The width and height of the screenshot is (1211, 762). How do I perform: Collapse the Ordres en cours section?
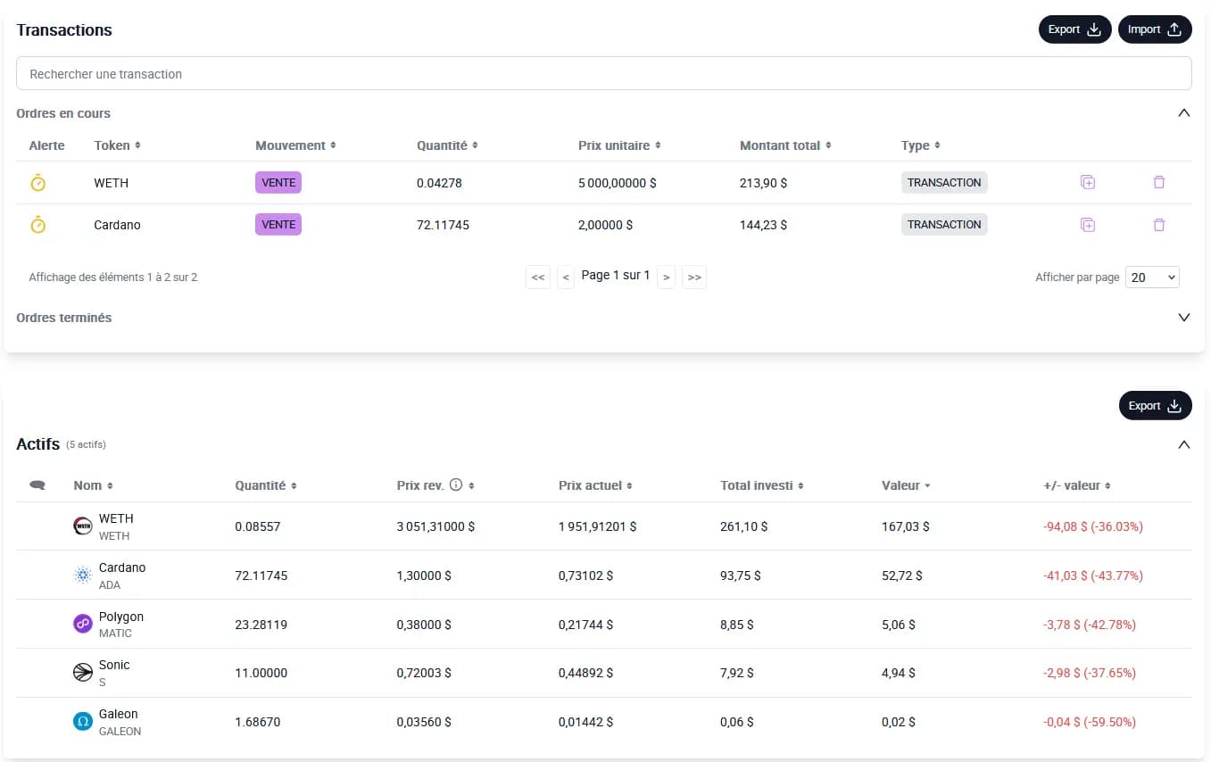coord(1184,112)
